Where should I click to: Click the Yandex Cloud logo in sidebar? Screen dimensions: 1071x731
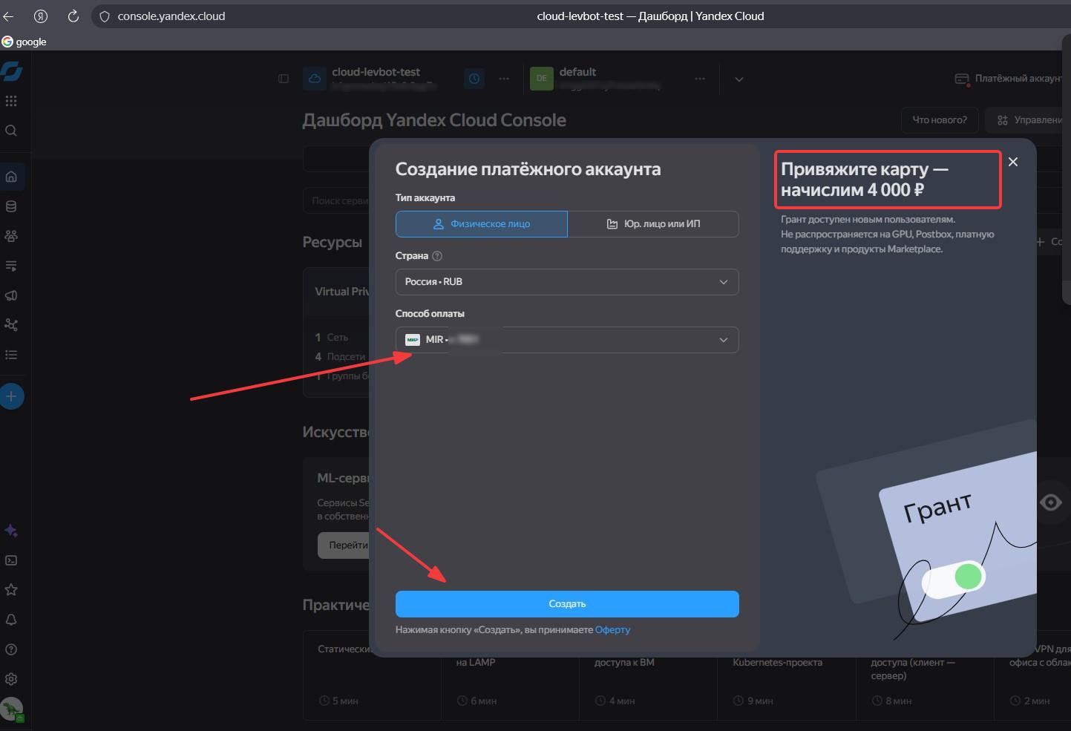11,71
